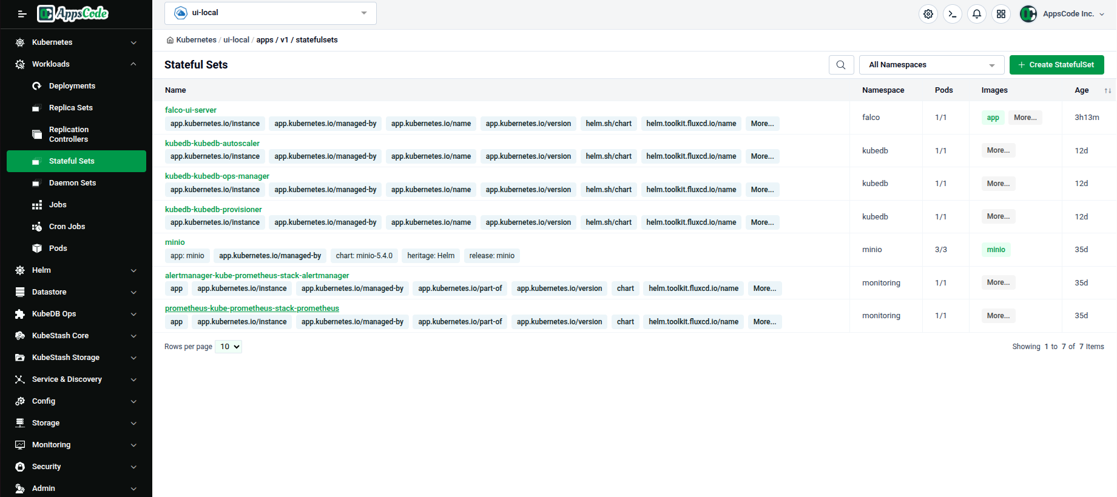This screenshot has width=1117, height=497.
Task: Open minio statefulset link
Action: coord(175,242)
